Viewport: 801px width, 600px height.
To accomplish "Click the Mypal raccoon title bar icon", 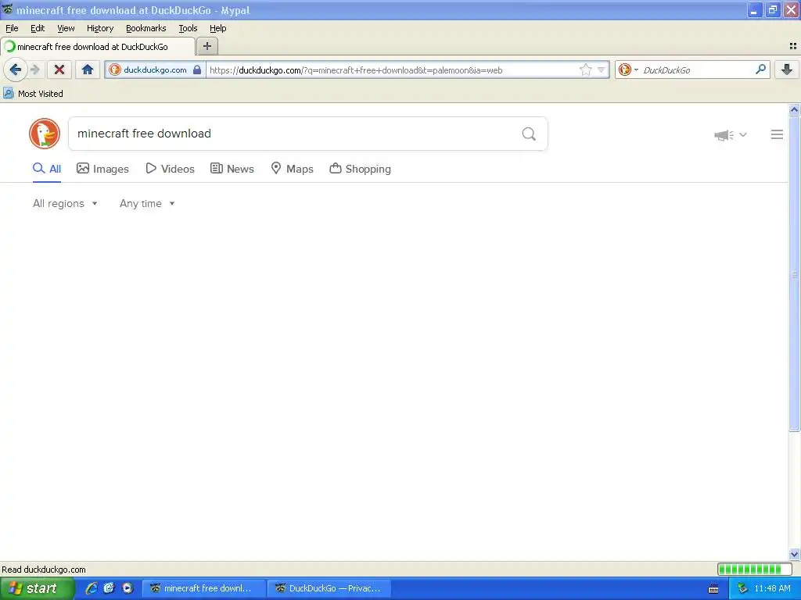I will tap(7, 9).
